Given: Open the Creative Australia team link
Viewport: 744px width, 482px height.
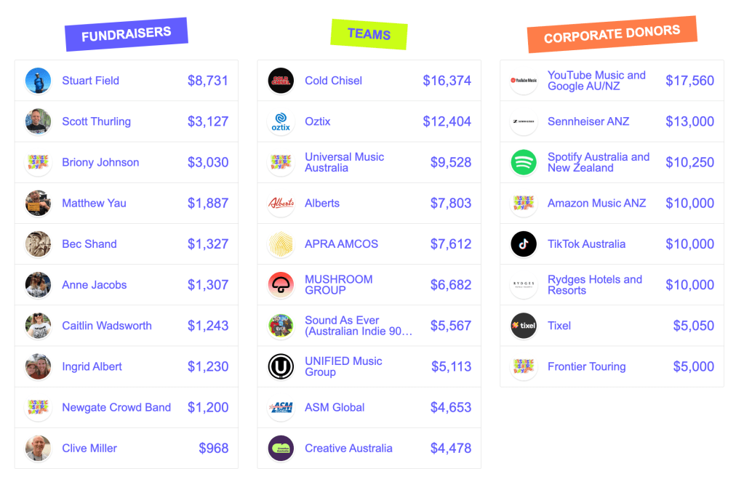Looking at the screenshot, I should pos(348,449).
